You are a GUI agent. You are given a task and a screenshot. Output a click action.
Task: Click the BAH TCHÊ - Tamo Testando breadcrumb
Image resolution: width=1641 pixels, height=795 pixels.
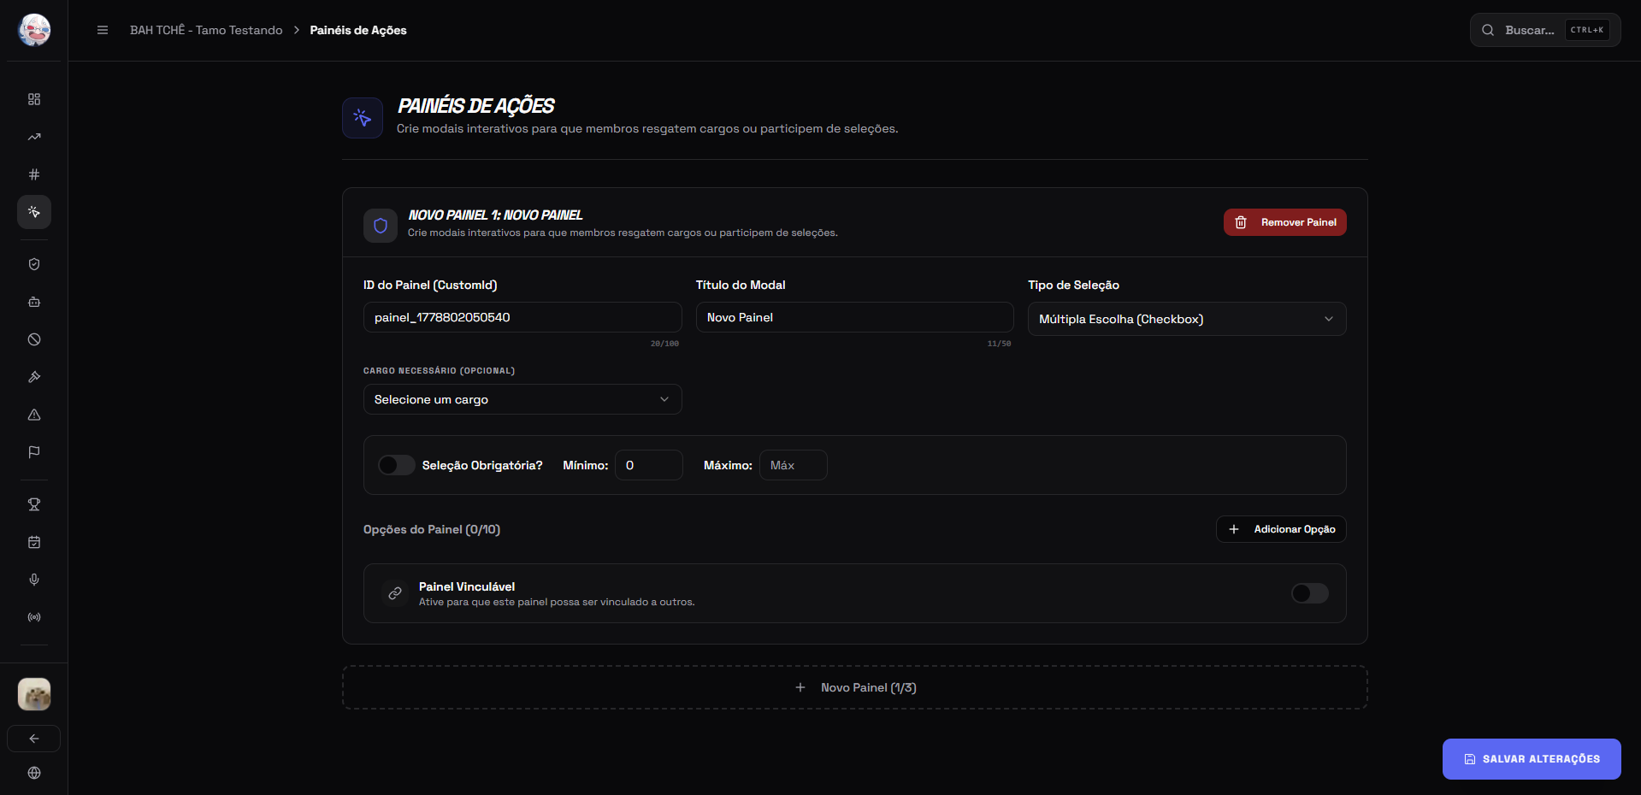pos(206,30)
